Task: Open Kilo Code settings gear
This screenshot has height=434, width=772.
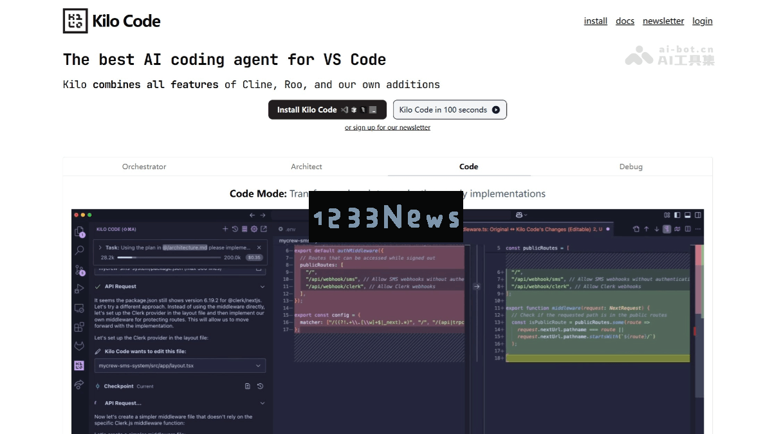Action: click(x=254, y=229)
